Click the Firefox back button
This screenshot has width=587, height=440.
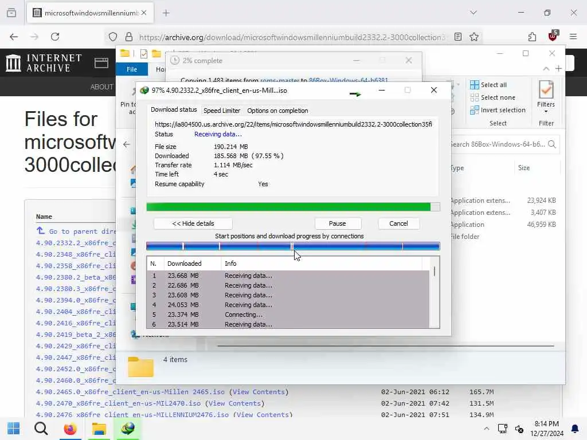14,37
